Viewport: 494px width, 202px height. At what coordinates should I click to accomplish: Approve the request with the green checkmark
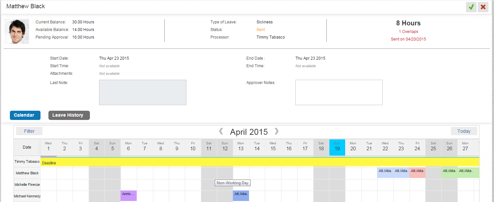(x=471, y=7)
